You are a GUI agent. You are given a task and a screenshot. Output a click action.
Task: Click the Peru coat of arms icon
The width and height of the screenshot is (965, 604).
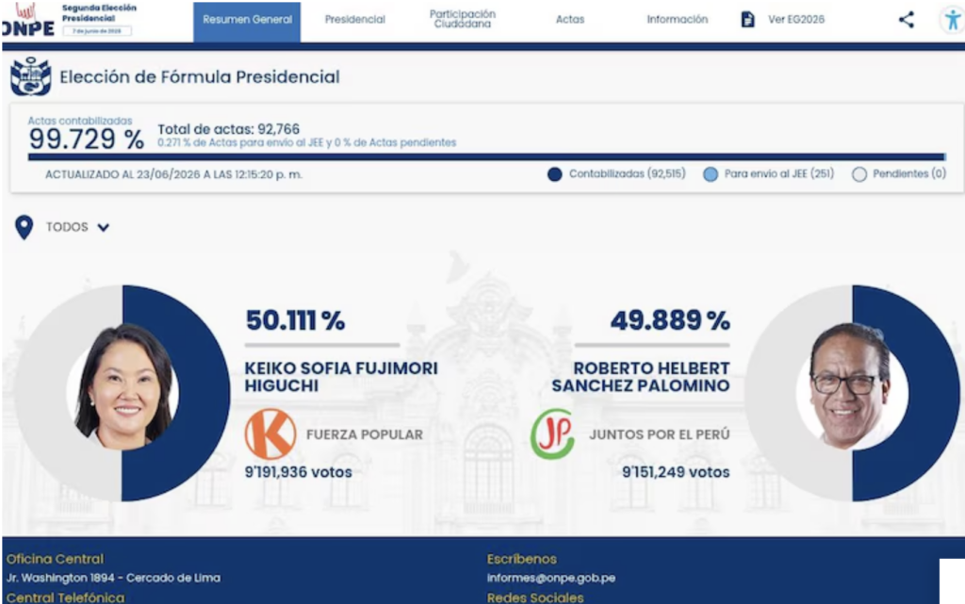(30, 76)
